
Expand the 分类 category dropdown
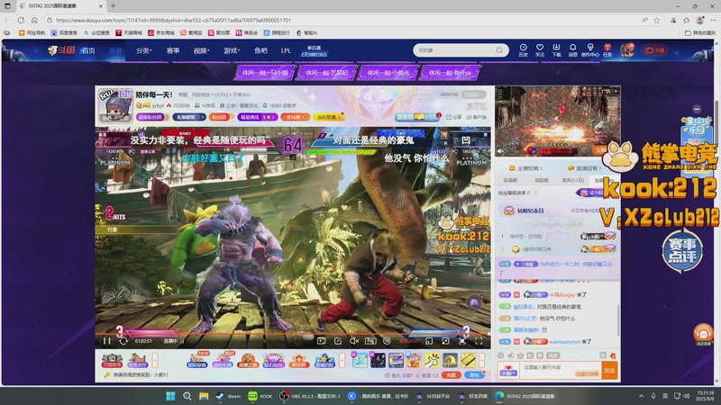click(143, 50)
